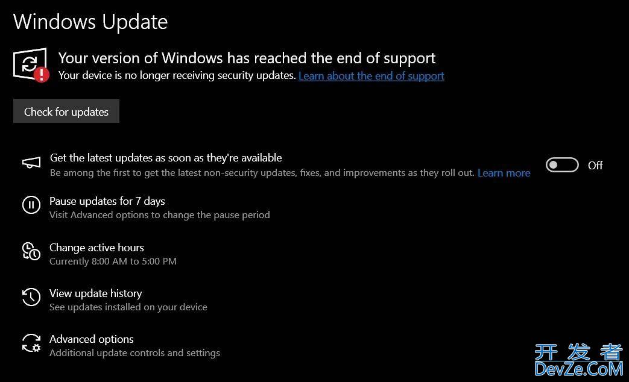Click the update history clock-arrow icon
Viewport: 629px width, 382px height.
coord(31,297)
